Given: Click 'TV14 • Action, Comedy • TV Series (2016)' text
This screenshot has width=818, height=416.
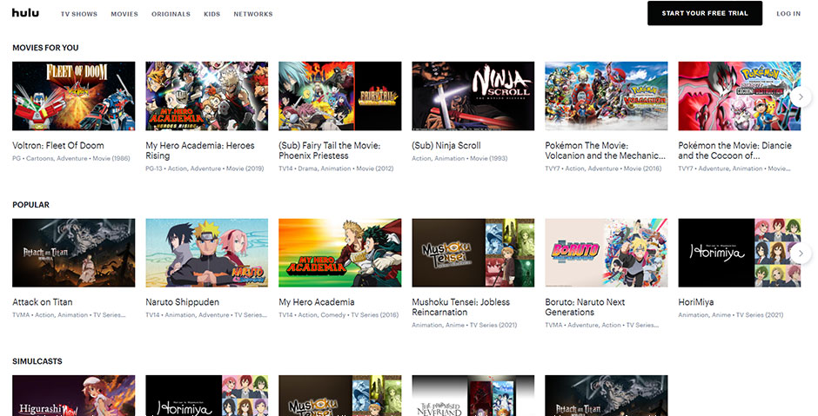Looking at the screenshot, I should click(x=339, y=315).
